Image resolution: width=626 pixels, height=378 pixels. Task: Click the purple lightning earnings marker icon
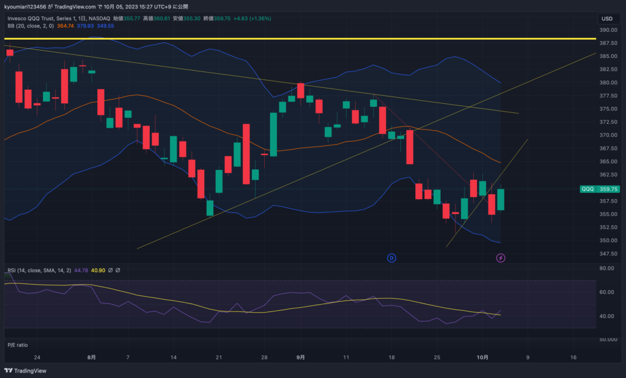click(501, 258)
